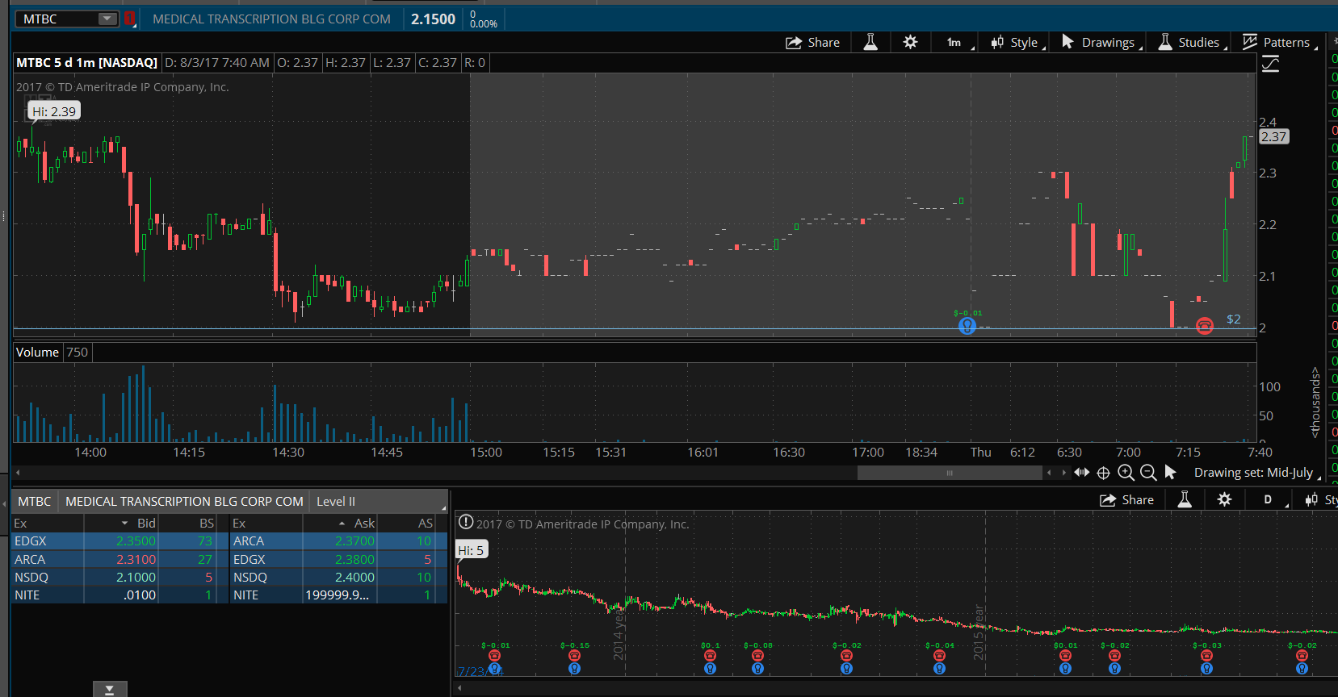The width and height of the screenshot is (1338, 697).
Task: Click the curve icon above price axis
Action: (1271, 65)
